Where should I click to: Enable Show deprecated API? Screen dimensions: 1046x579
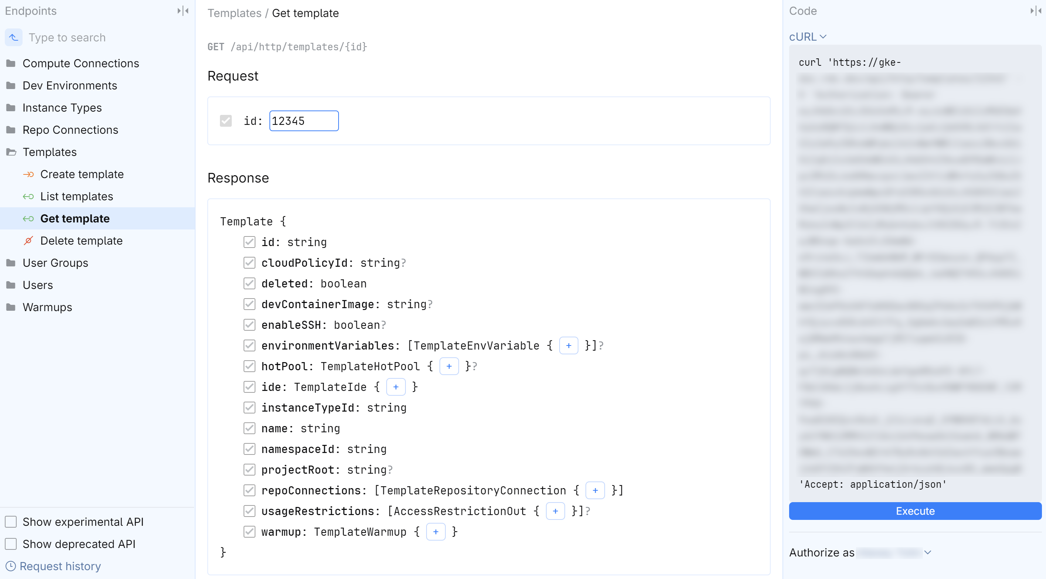[11, 544]
